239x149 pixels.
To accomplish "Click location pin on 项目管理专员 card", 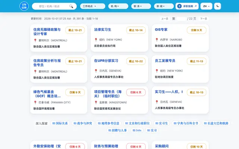I will point(96,102).
